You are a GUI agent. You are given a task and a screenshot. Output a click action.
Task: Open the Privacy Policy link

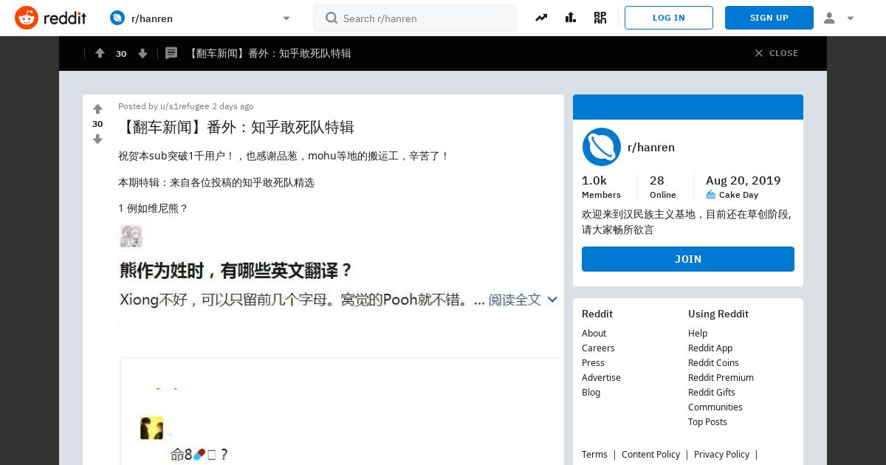721,454
